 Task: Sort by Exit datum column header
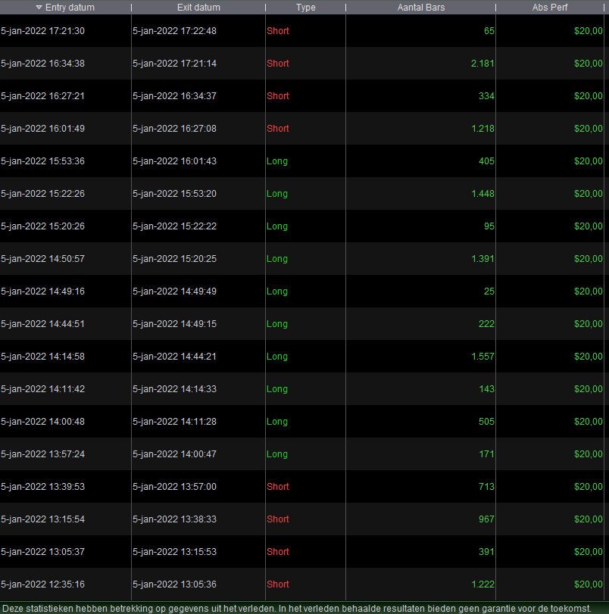(198, 8)
